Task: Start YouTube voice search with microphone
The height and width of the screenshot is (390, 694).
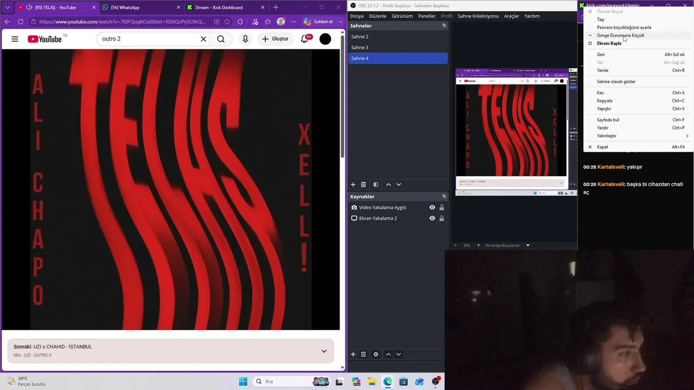Action: pyautogui.click(x=245, y=39)
